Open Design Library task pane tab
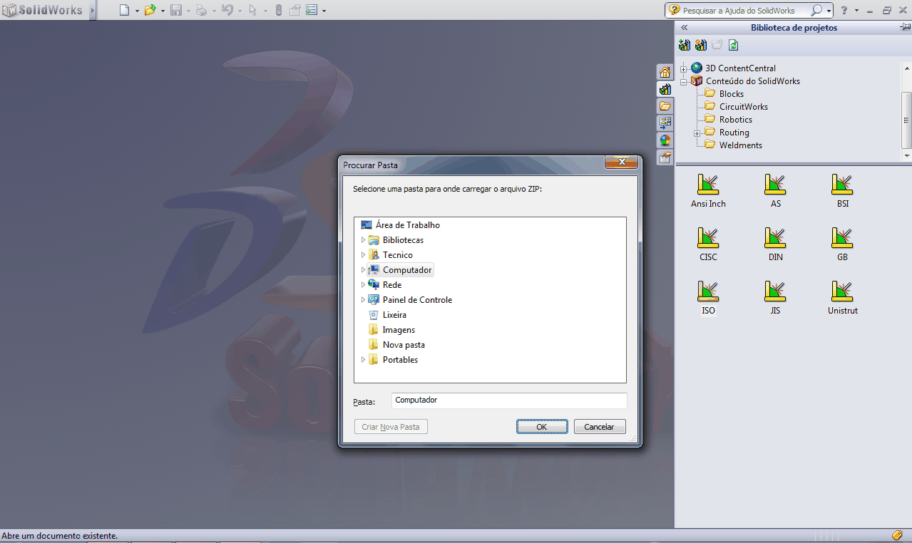The width and height of the screenshot is (912, 543). point(665,89)
